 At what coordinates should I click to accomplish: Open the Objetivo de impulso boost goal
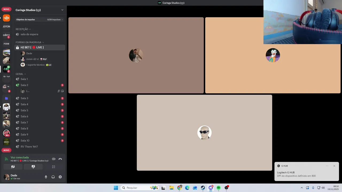click(x=40, y=19)
